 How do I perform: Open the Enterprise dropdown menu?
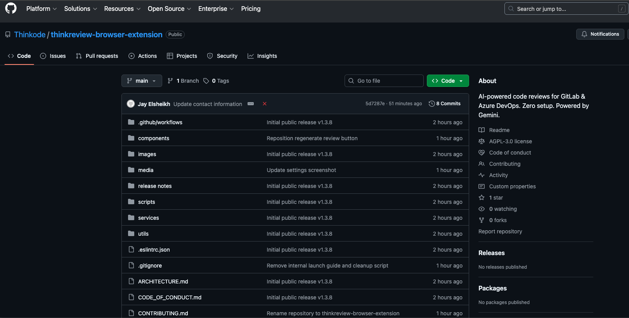click(216, 9)
